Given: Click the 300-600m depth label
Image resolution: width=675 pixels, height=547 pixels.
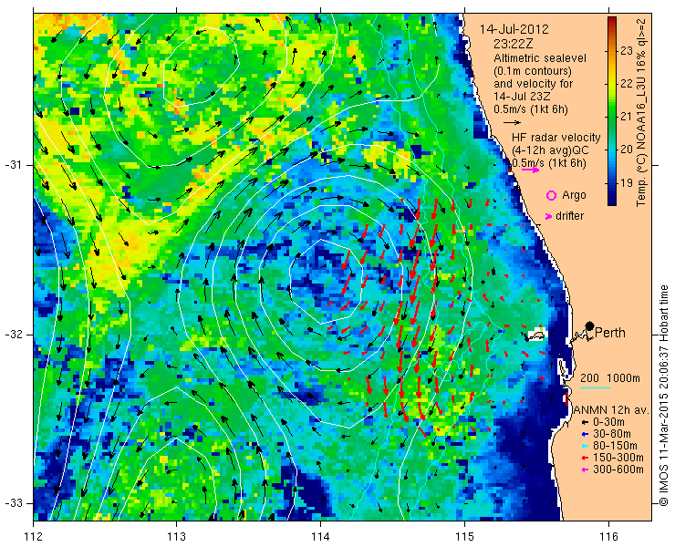Looking at the screenshot, I should point(618,470).
